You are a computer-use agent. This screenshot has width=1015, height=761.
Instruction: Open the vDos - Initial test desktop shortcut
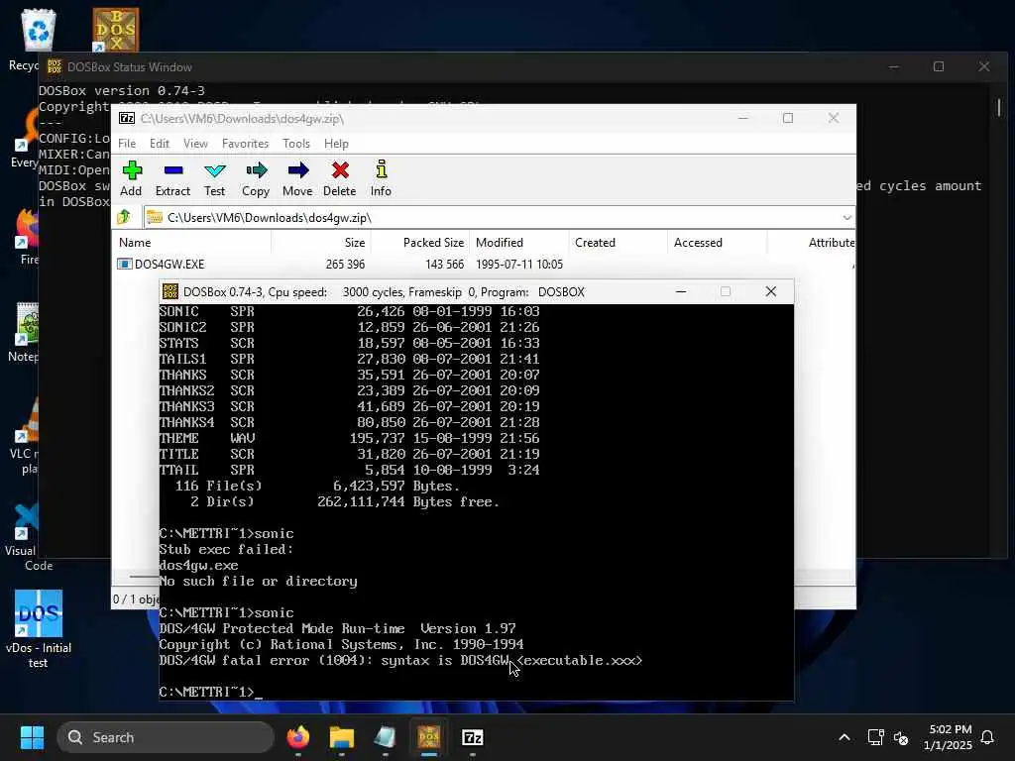[x=39, y=629]
